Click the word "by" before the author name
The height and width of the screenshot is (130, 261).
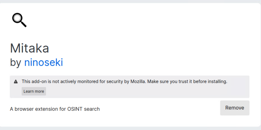click(x=16, y=63)
